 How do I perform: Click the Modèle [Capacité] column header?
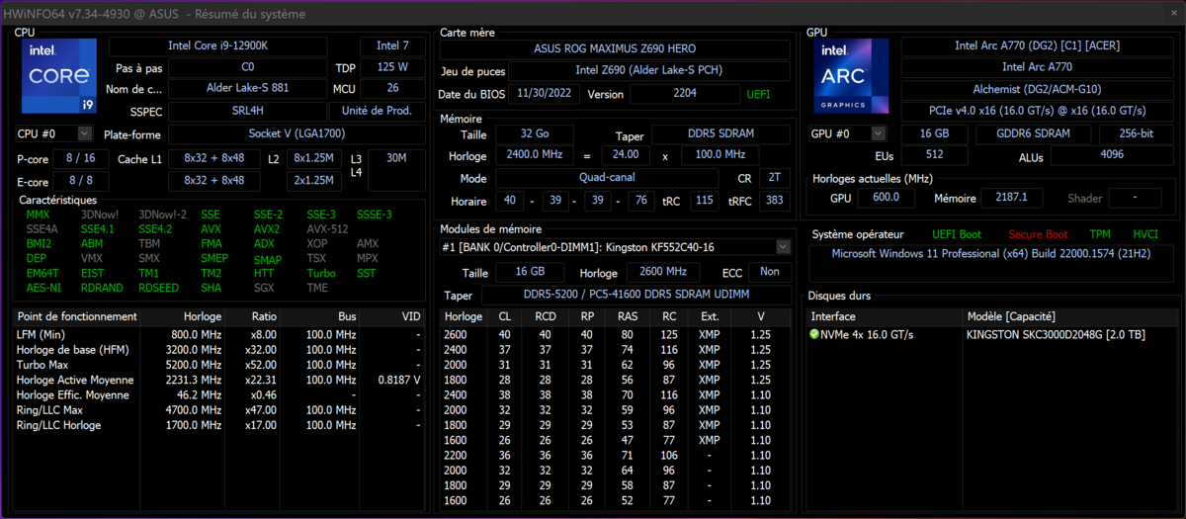1070,316
